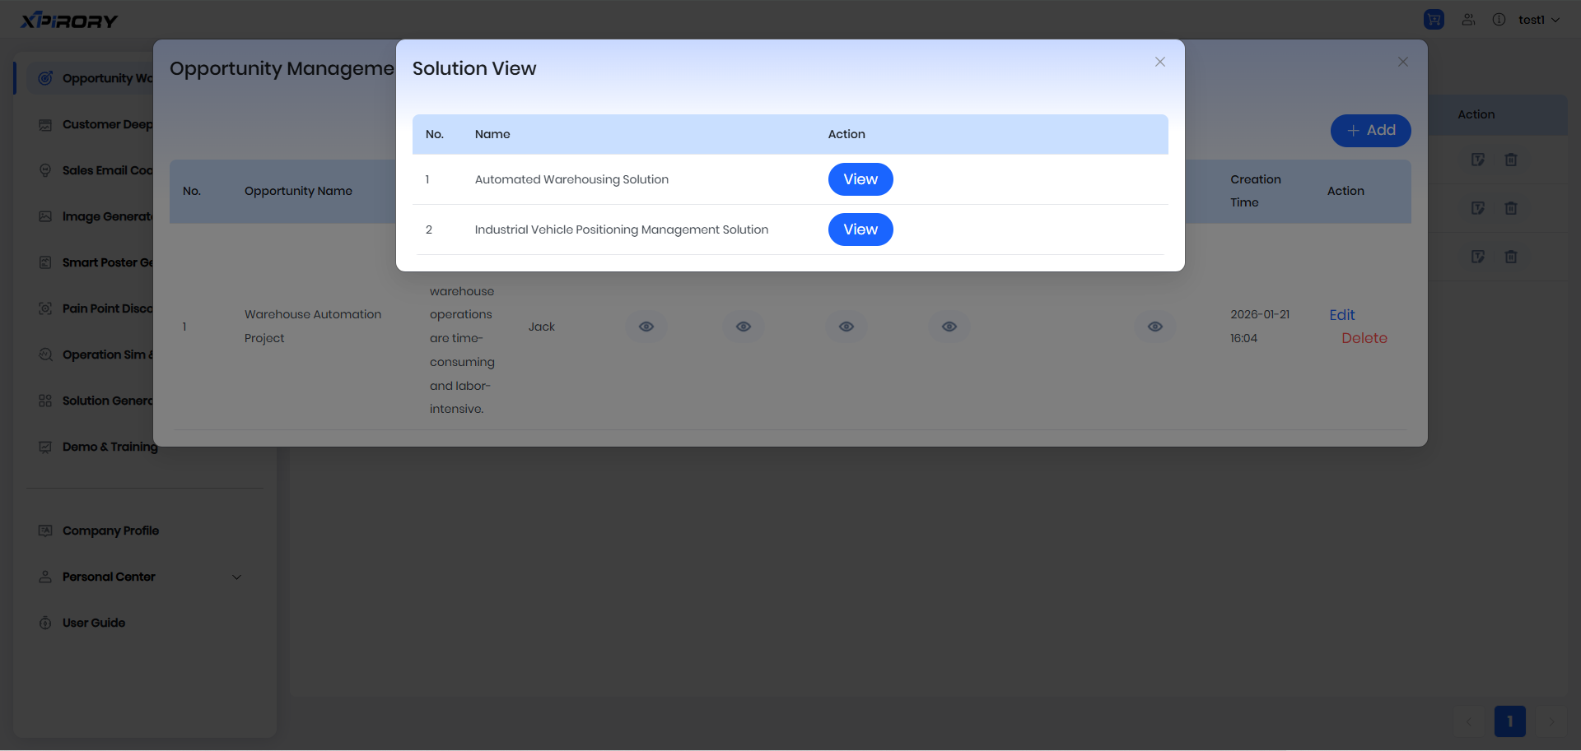This screenshot has width=1581, height=751.
Task: Select Pain Point Discovery in sidebar
Action: coord(107,308)
